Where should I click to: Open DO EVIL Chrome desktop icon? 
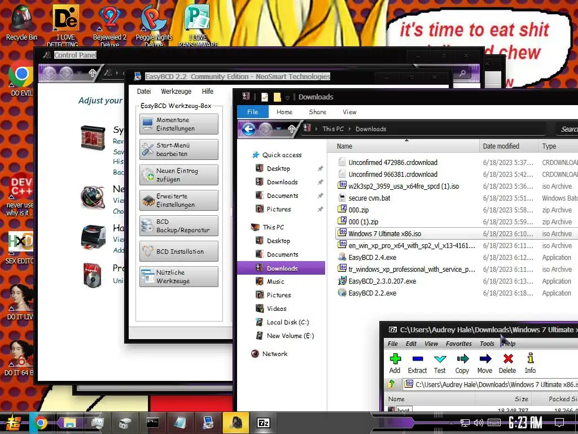(21, 79)
